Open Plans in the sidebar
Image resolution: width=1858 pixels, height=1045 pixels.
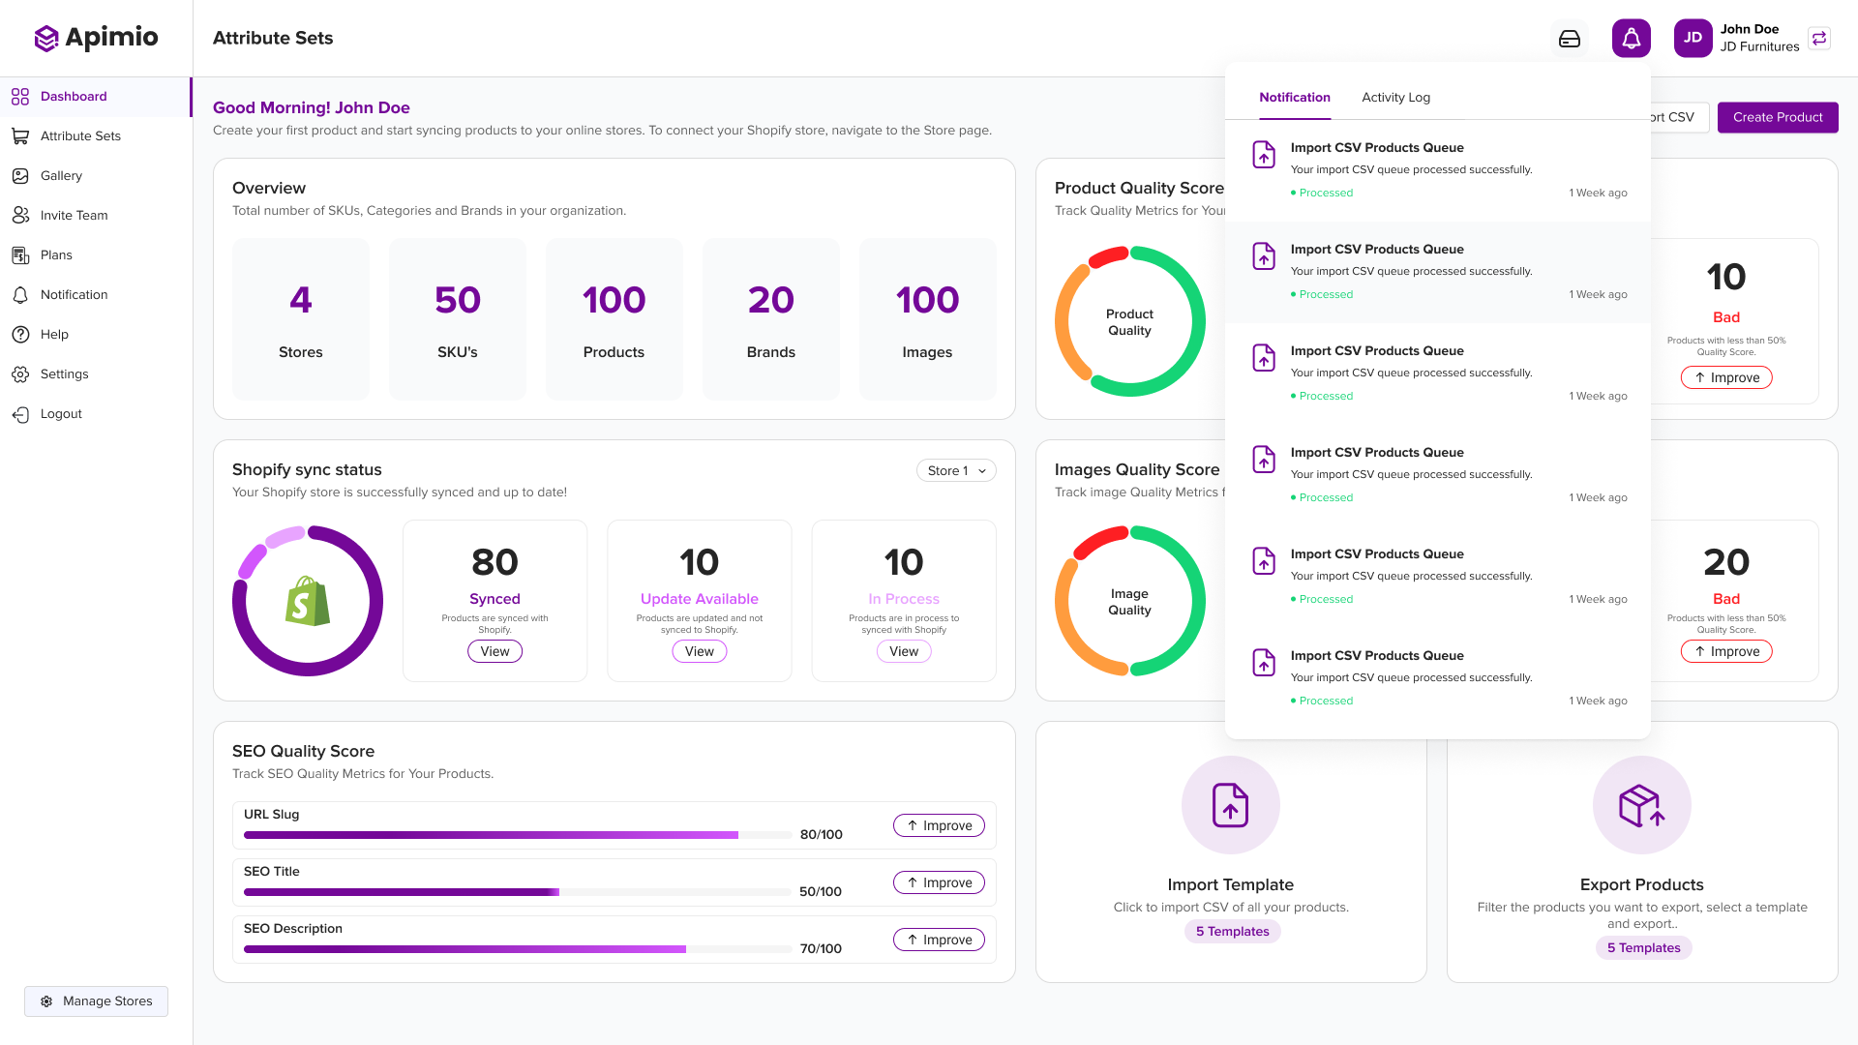pos(96,255)
